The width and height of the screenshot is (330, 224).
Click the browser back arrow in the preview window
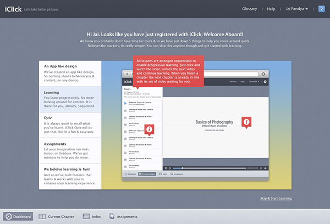[127, 74]
